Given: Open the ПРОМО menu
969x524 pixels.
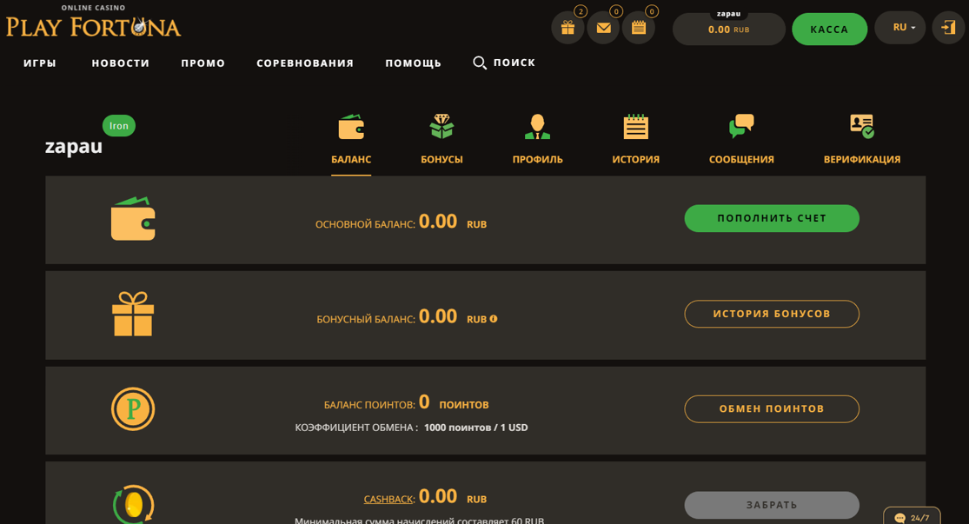Looking at the screenshot, I should (203, 63).
